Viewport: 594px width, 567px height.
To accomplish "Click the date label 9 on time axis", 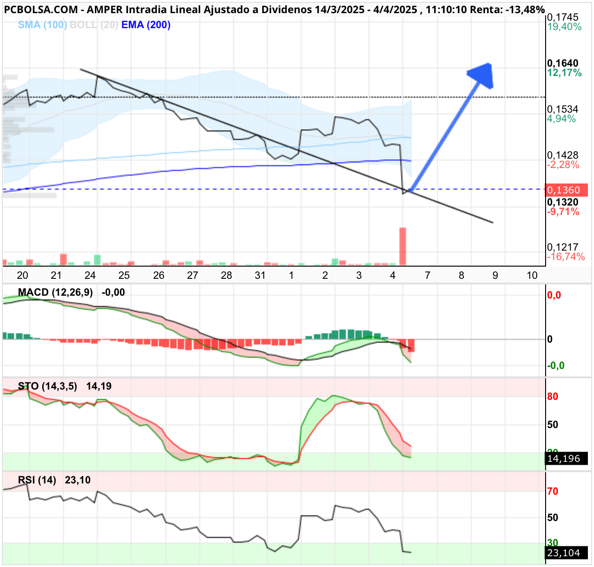I will 495,276.
